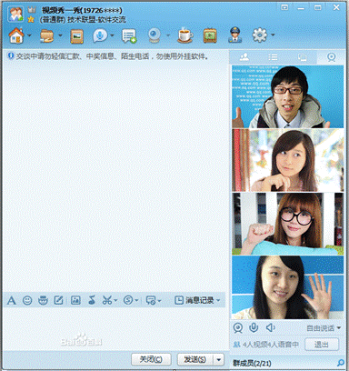Open emoji face picker in input toolbar
This screenshot has width=349, height=371.
pos(27,300)
